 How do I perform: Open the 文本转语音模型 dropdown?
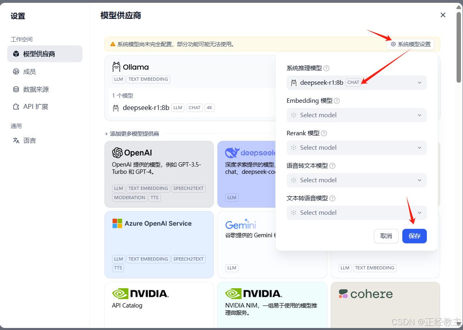click(x=356, y=212)
